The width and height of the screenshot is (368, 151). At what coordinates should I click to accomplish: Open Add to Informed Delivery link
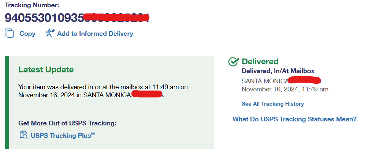coord(95,34)
